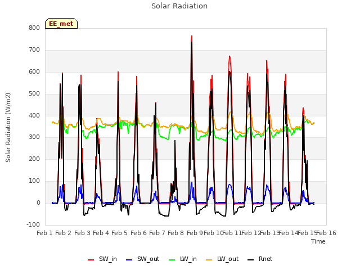Click the 700 y-axis tick label
Image resolution: width=360 pixels, height=270 pixels.
point(34,50)
